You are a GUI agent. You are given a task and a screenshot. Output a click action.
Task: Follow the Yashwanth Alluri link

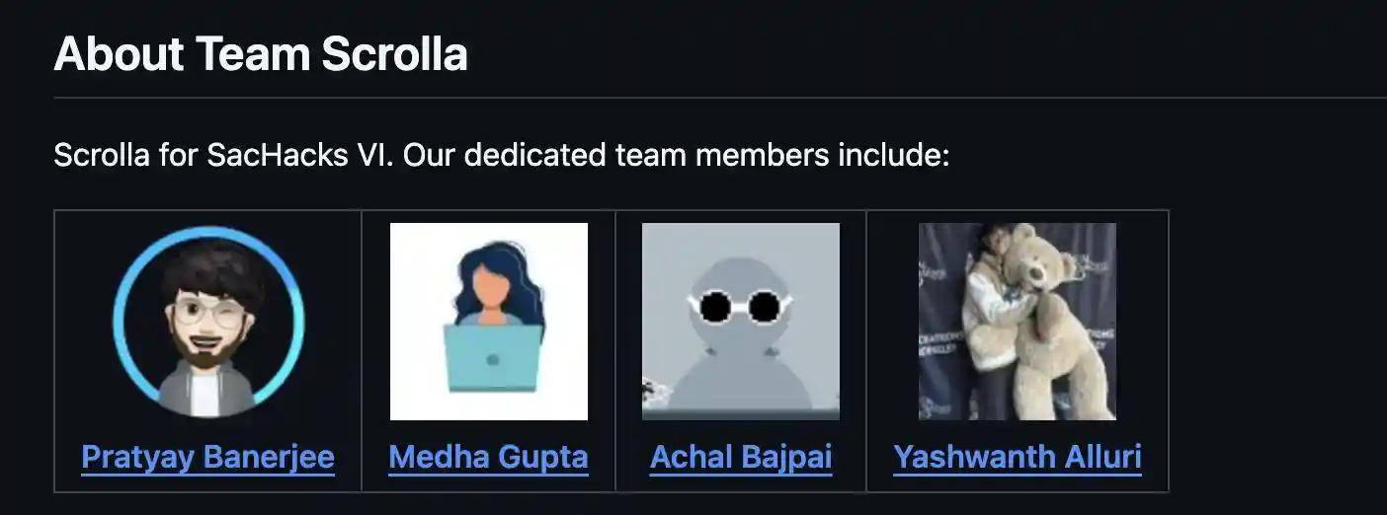(1018, 458)
